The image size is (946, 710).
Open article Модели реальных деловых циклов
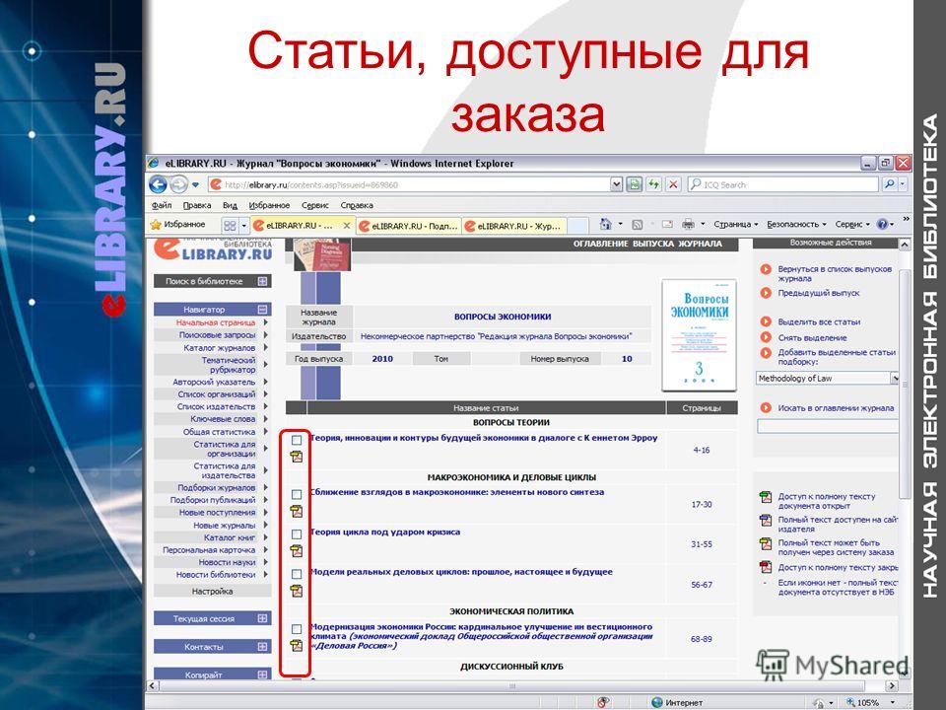461,572
